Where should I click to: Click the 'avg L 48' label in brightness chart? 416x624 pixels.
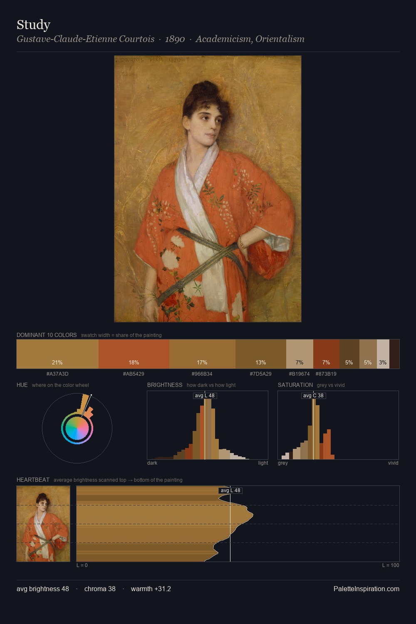pos(205,396)
